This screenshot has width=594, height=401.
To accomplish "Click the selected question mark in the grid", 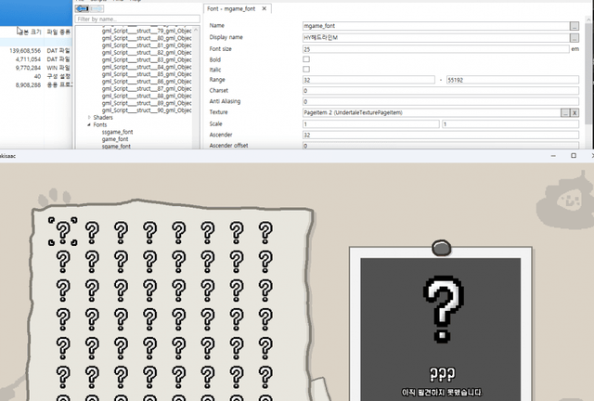I will click(x=63, y=230).
